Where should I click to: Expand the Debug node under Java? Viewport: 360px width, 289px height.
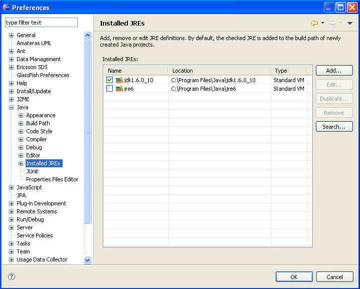pyautogui.click(x=21, y=147)
